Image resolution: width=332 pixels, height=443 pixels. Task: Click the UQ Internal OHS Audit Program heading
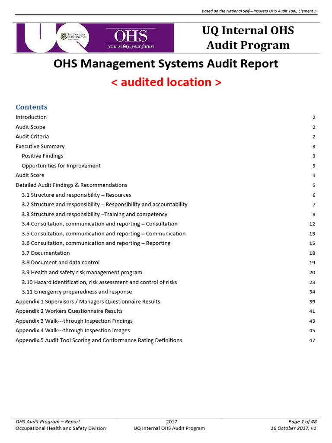[x=248, y=38]
